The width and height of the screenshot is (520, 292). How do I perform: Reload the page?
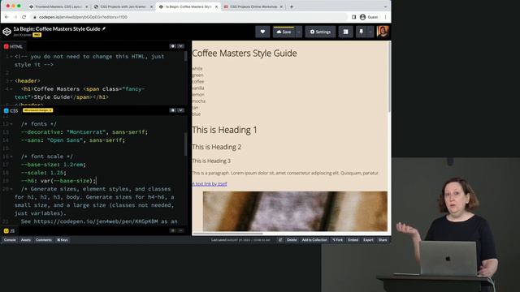coord(24,17)
